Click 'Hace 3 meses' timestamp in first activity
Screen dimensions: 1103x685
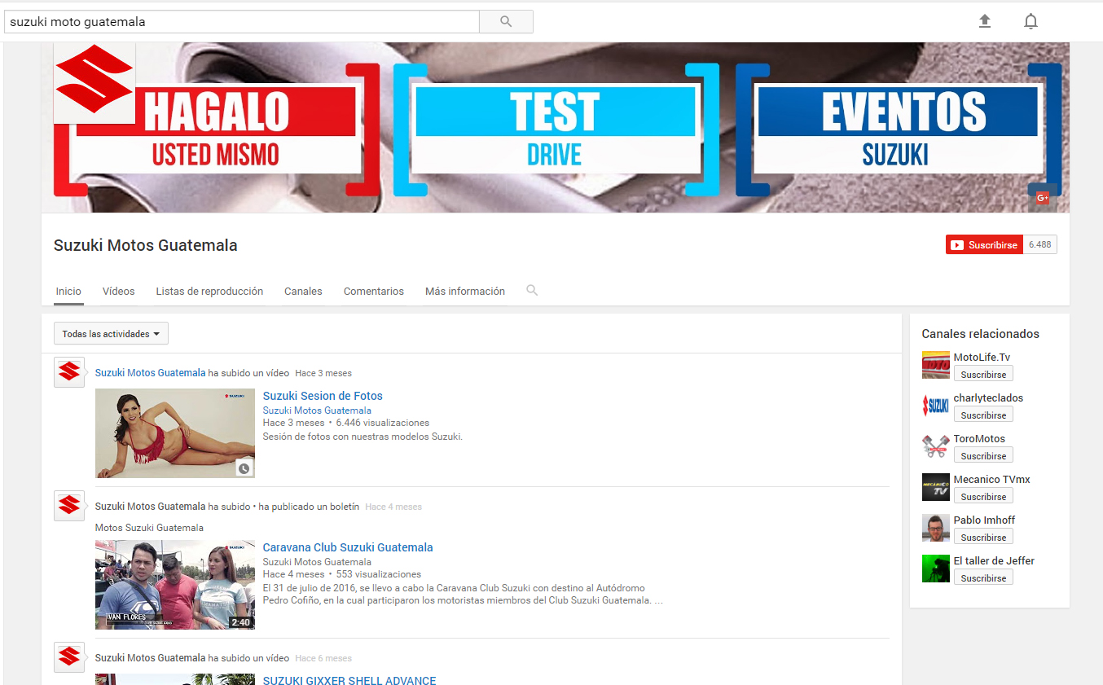click(323, 373)
